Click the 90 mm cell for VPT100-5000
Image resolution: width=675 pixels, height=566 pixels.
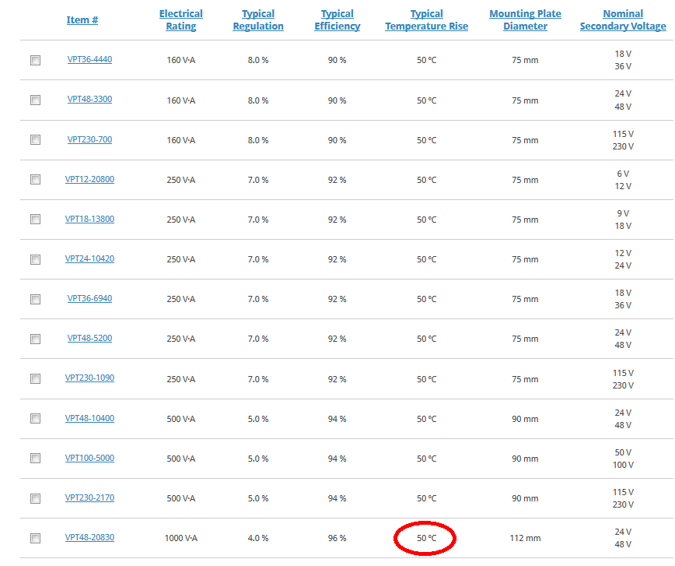tap(525, 459)
